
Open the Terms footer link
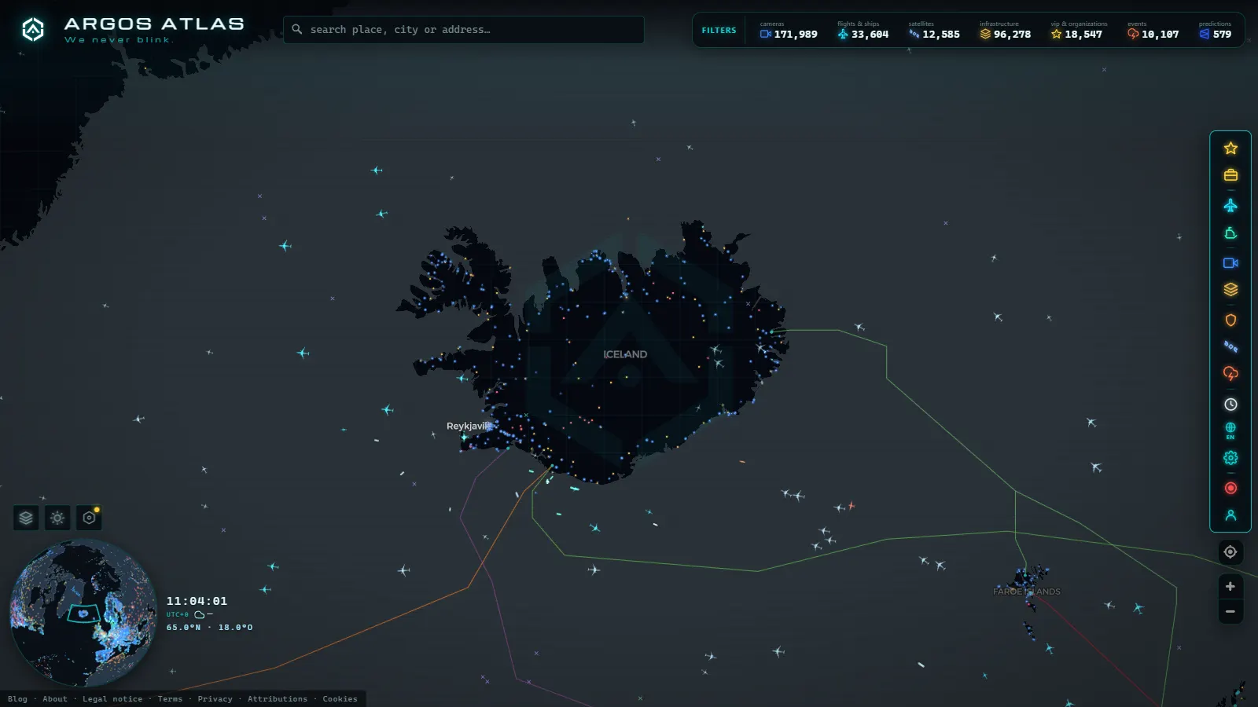[170, 699]
